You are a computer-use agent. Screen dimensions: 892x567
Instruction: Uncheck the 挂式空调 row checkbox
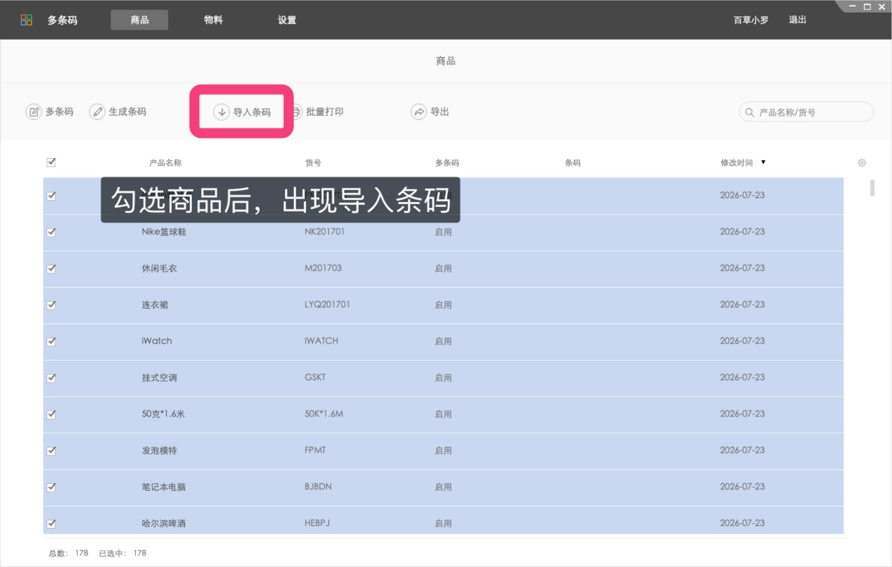(51, 378)
